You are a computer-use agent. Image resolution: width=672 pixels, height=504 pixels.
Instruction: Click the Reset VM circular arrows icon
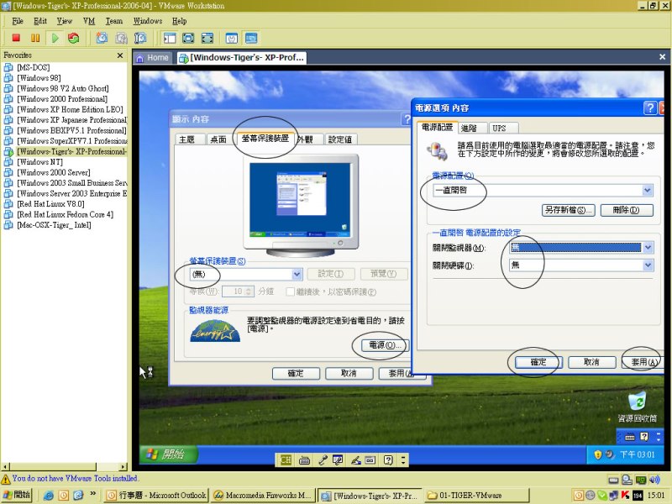(74, 38)
